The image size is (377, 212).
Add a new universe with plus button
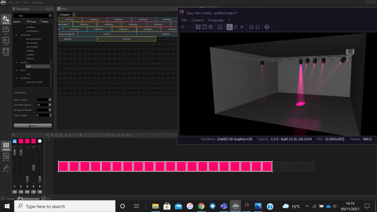(74, 15)
